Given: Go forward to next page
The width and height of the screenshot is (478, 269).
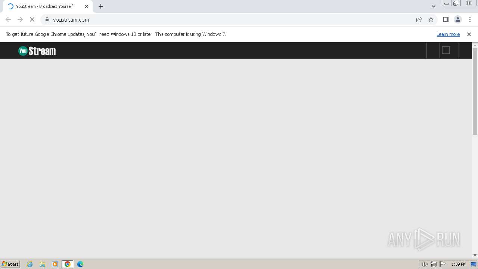Looking at the screenshot, I should pyautogui.click(x=20, y=19).
